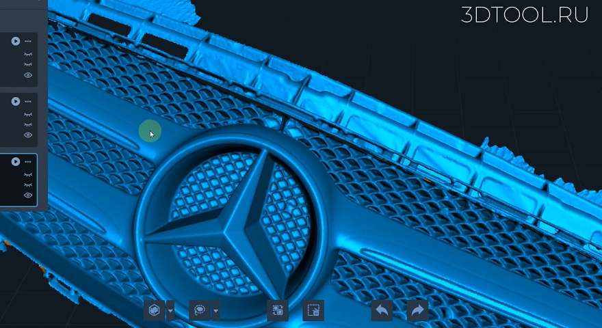The height and width of the screenshot is (328, 602).
Task: Select the lasso selection tool
Action: 200,310
